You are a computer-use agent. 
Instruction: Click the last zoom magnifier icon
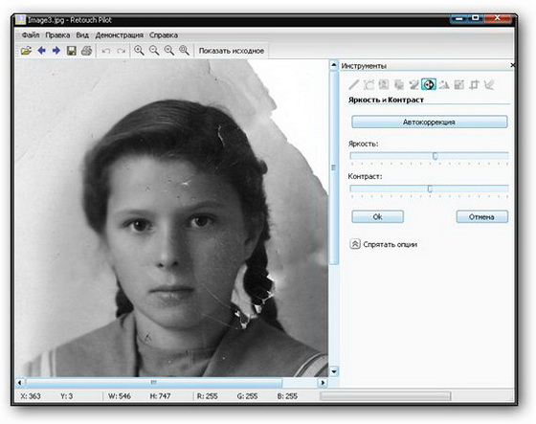(184, 51)
